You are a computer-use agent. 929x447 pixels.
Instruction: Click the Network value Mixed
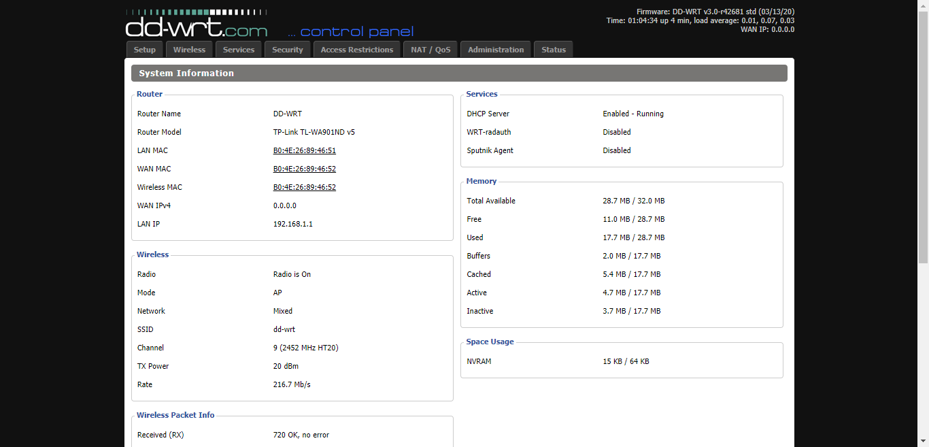(283, 311)
